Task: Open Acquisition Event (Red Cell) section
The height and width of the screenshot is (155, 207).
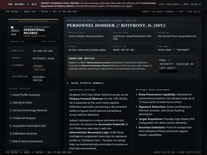Action: pyautogui.click(x=33, y=126)
